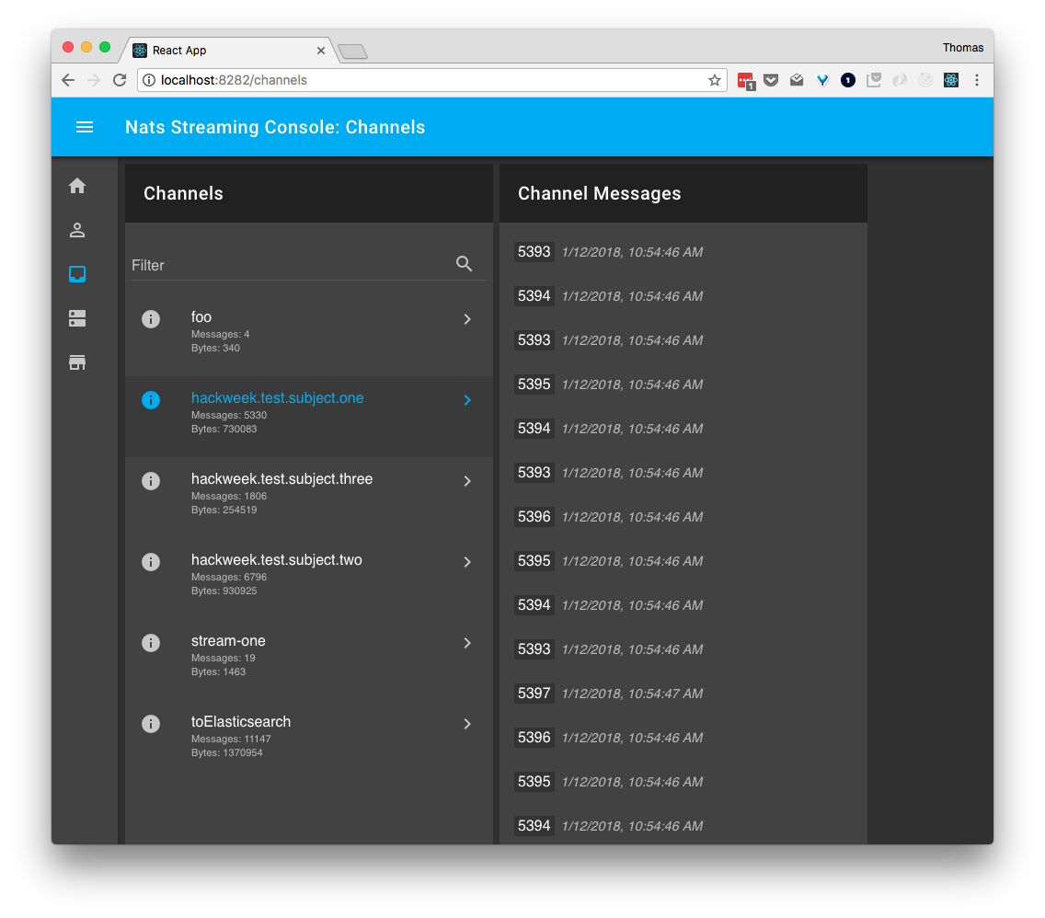Click Messages: 11147 text under toElasticsearch
This screenshot has width=1045, height=918.
point(231,739)
